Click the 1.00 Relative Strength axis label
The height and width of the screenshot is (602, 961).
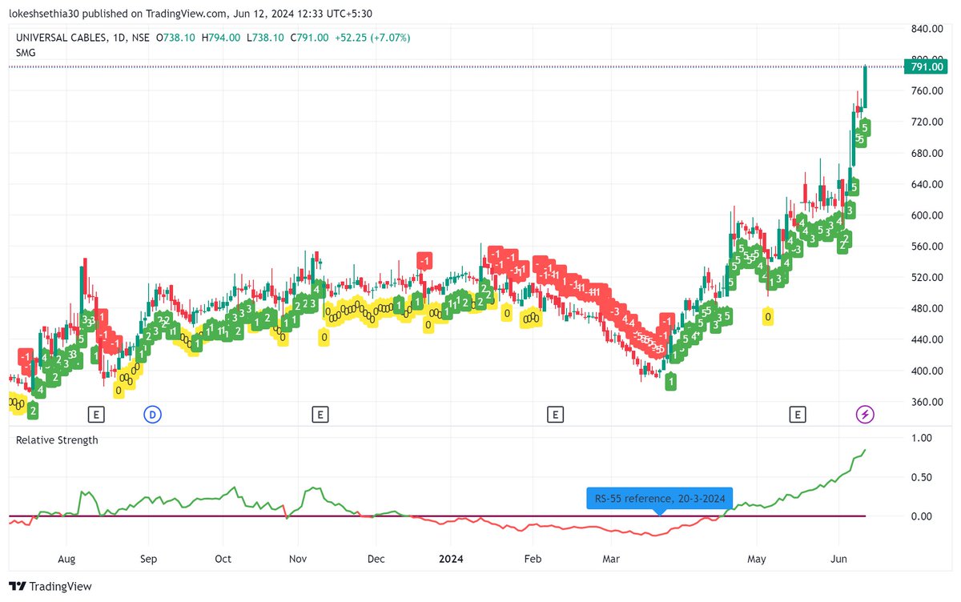coord(923,438)
